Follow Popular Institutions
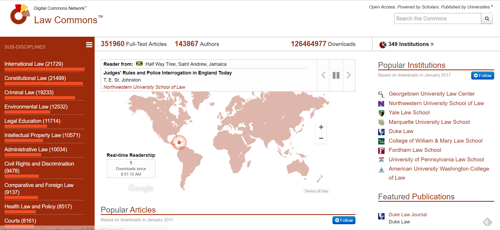The height and width of the screenshot is (230, 500). [483, 76]
